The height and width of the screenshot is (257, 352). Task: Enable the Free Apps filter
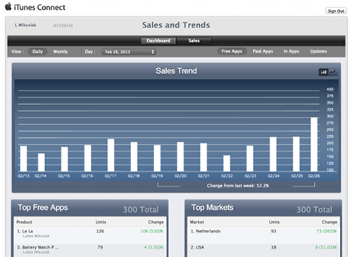coord(232,51)
